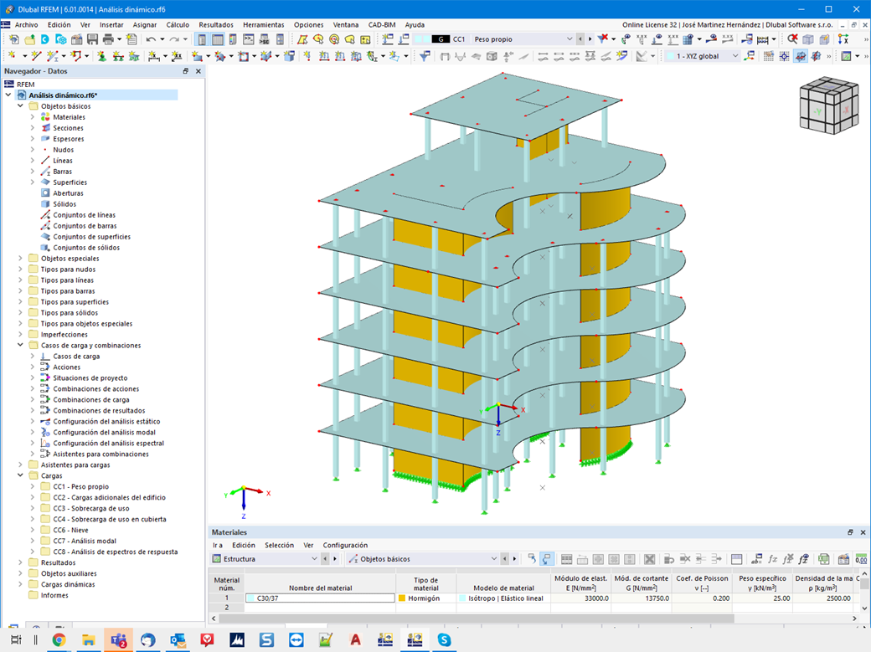Image resolution: width=871 pixels, height=652 pixels.
Task: Click the new solid tool icon
Action: [x=289, y=56]
